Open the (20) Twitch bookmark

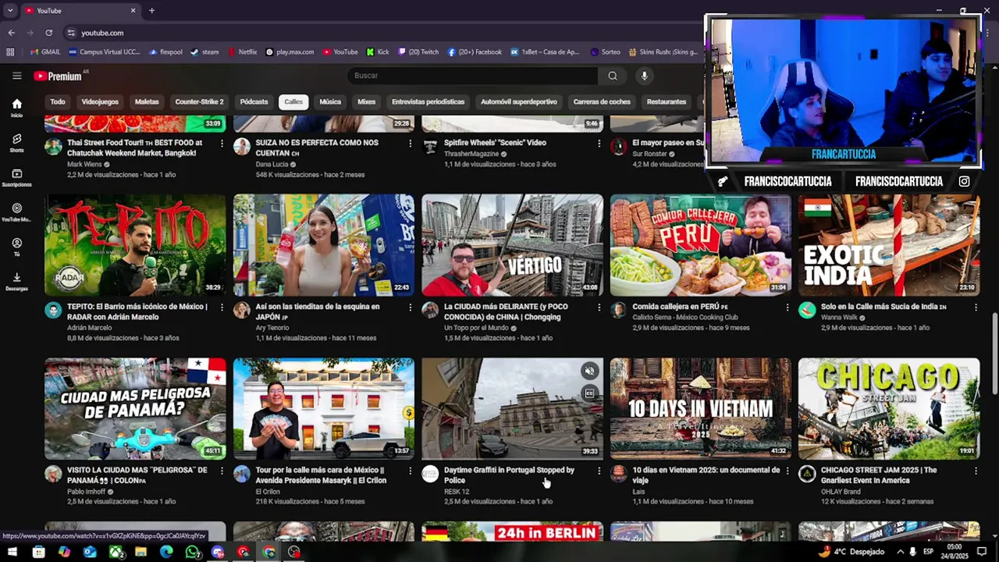coord(419,52)
